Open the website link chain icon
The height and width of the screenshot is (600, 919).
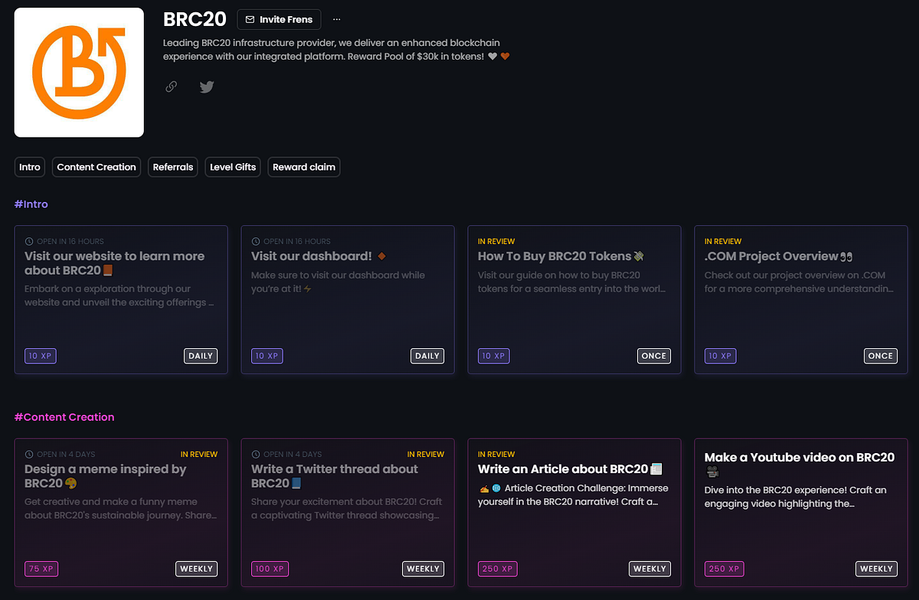172,86
